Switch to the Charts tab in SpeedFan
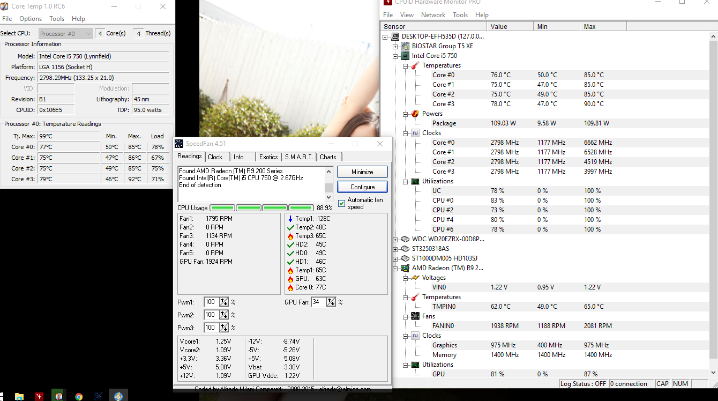The image size is (718, 401). point(328,157)
